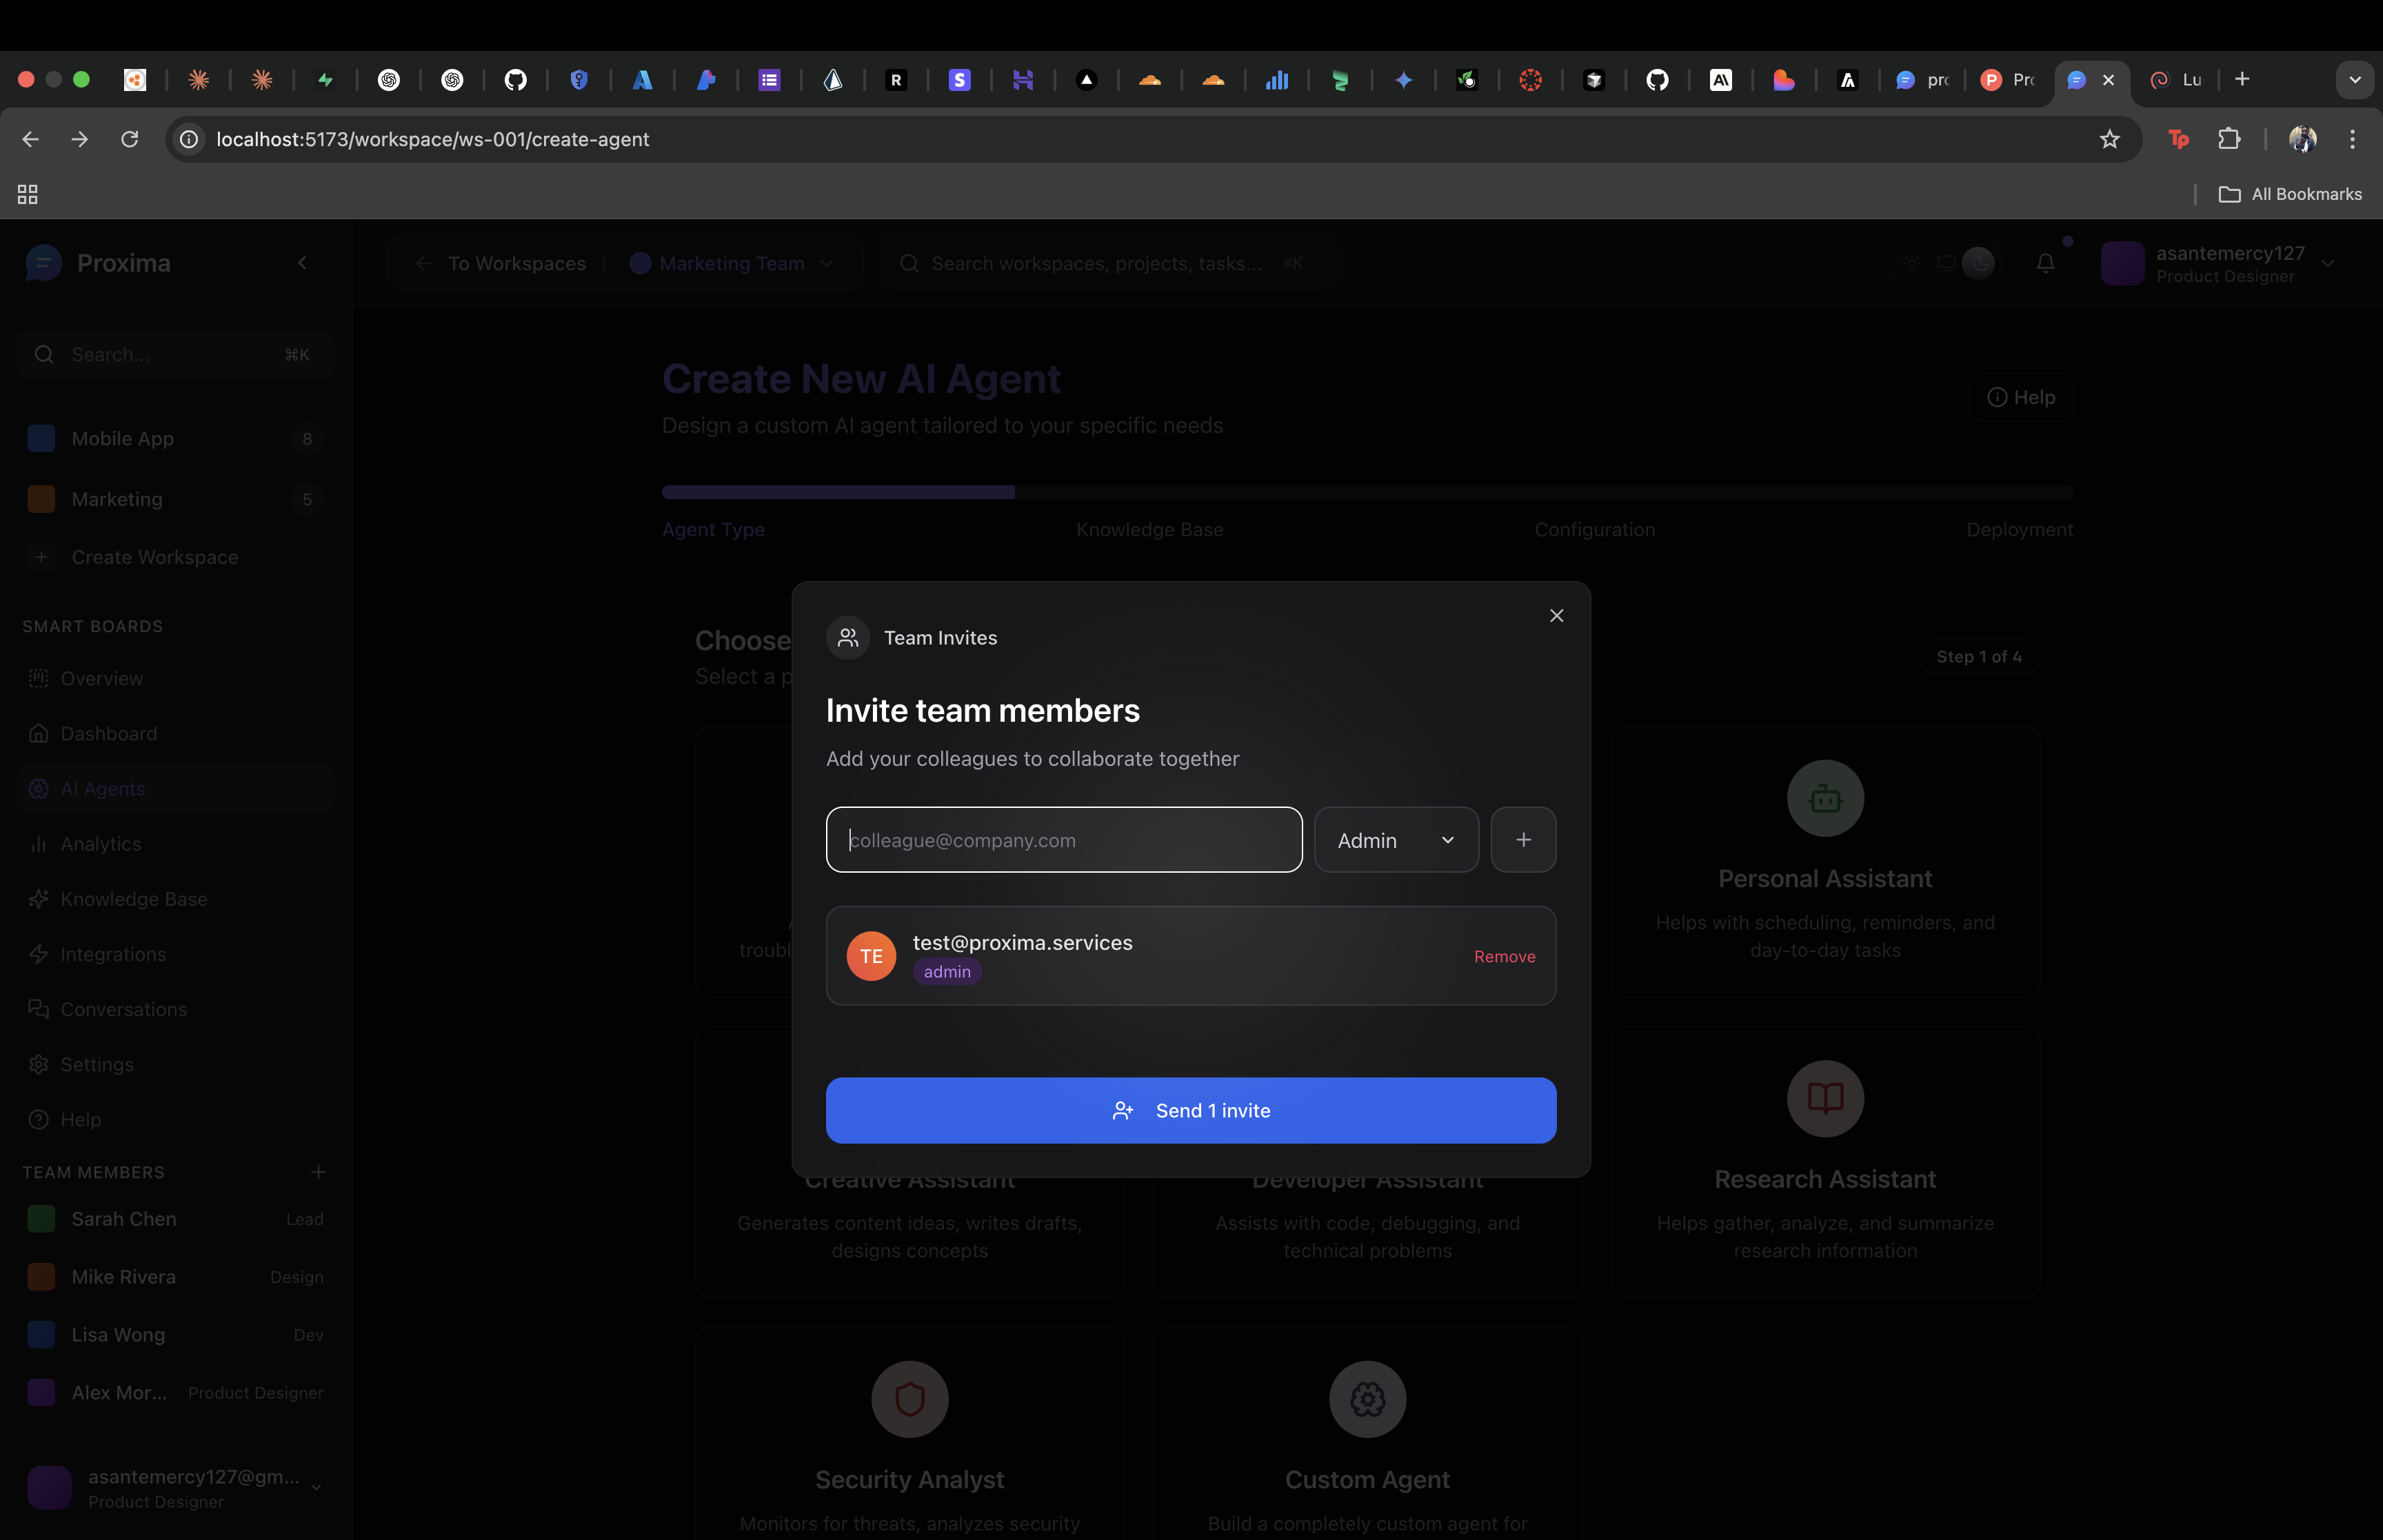The image size is (2383, 1540).
Task: Click the Personal Assistant robot icon
Action: pos(1824,798)
